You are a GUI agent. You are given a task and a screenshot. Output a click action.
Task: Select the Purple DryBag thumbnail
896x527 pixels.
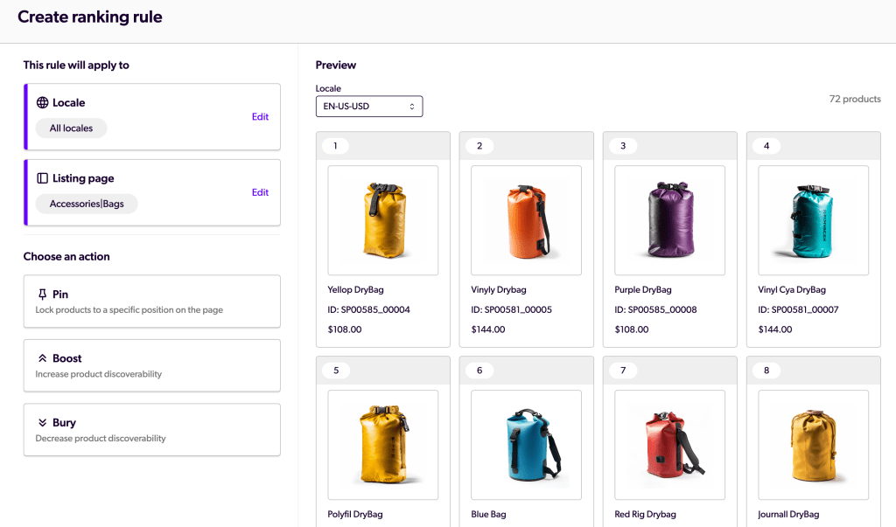[x=669, y=220]
